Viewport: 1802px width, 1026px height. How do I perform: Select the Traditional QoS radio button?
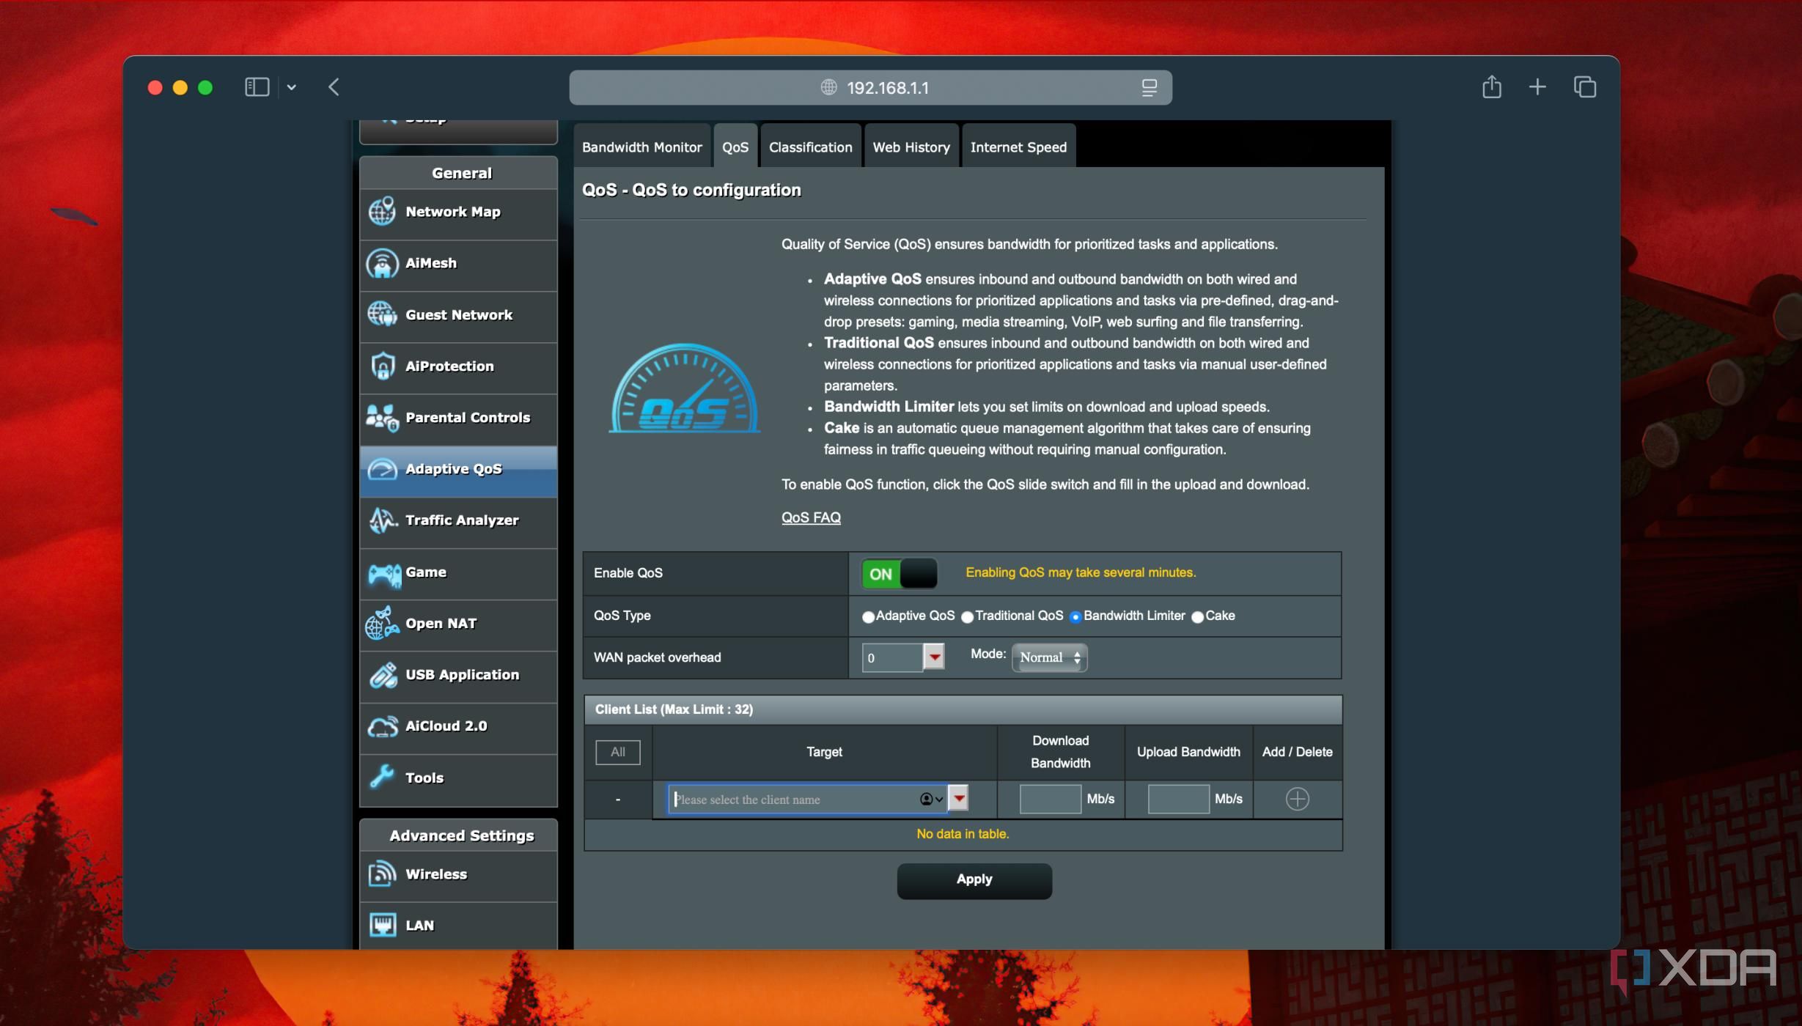[967, 617]
